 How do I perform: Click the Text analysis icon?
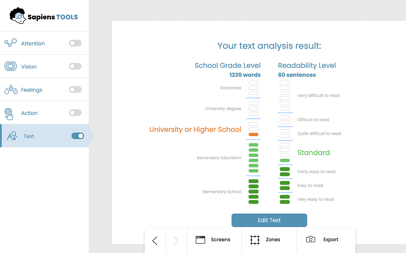(12, 136)
